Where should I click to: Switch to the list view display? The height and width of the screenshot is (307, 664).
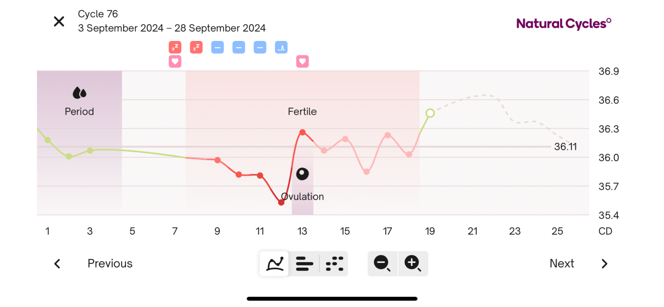point(304,264)
